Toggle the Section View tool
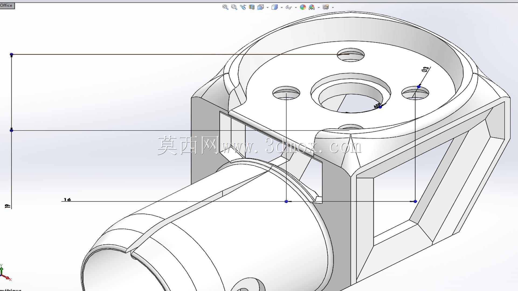Viewport: 518px width, 291px height. point(252,7)
